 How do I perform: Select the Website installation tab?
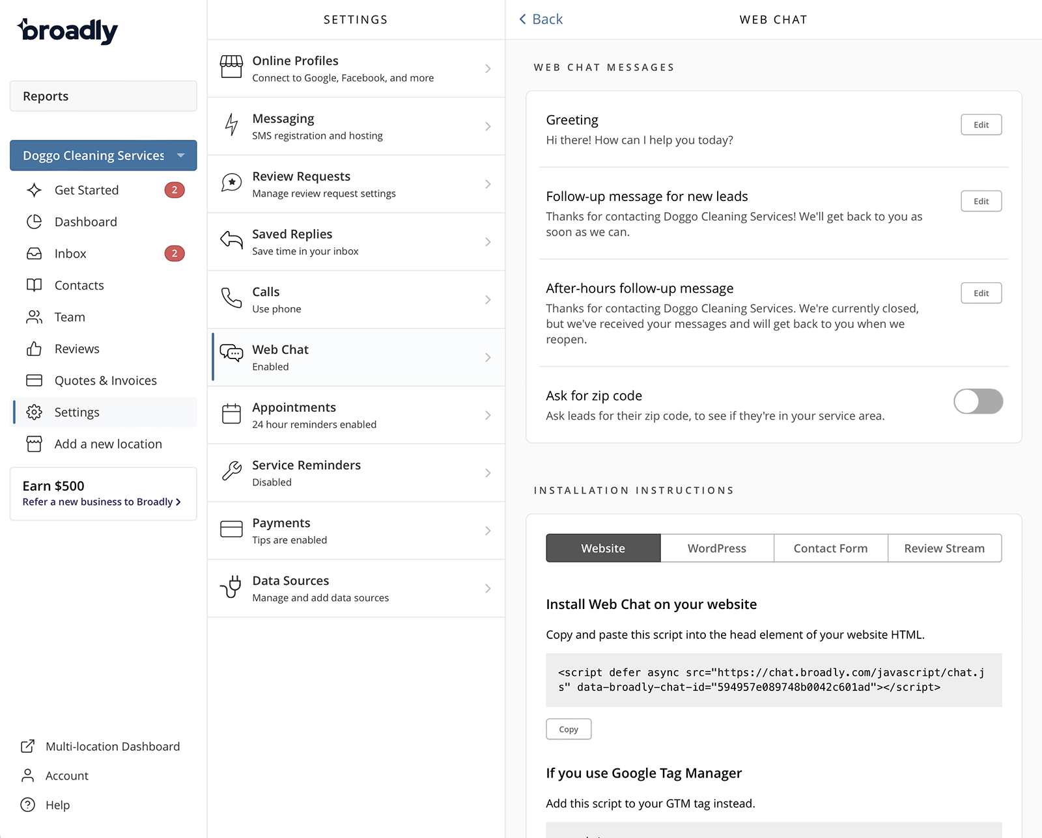603,548
